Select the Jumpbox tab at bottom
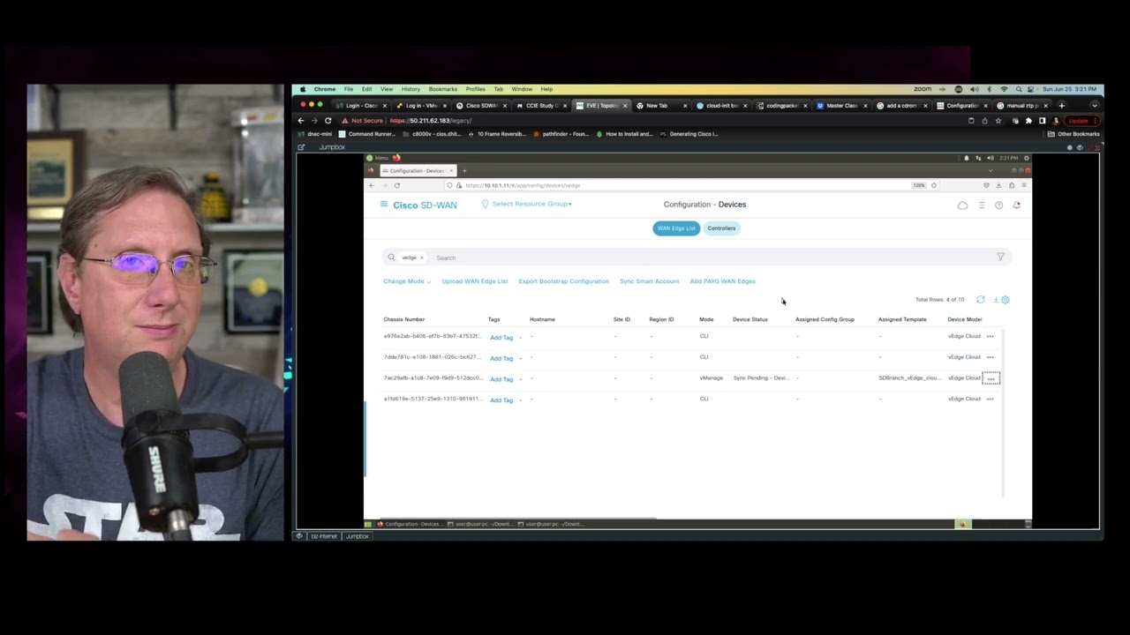Screen dimensions: 1130x635 [358, 536]
